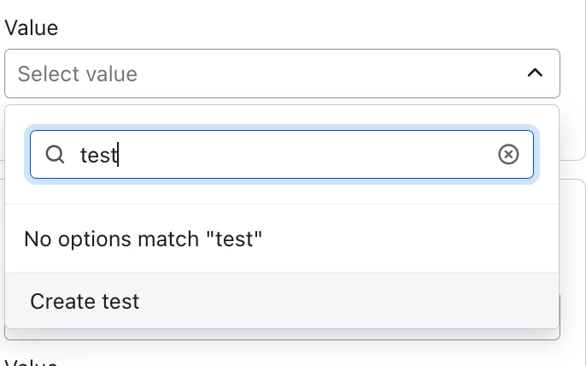Click the magnifier search icon
586x366 pixels.
(55, 155)
